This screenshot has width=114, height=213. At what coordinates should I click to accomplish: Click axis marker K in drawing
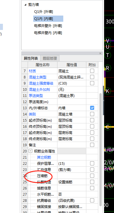click(x=108, y=91)
